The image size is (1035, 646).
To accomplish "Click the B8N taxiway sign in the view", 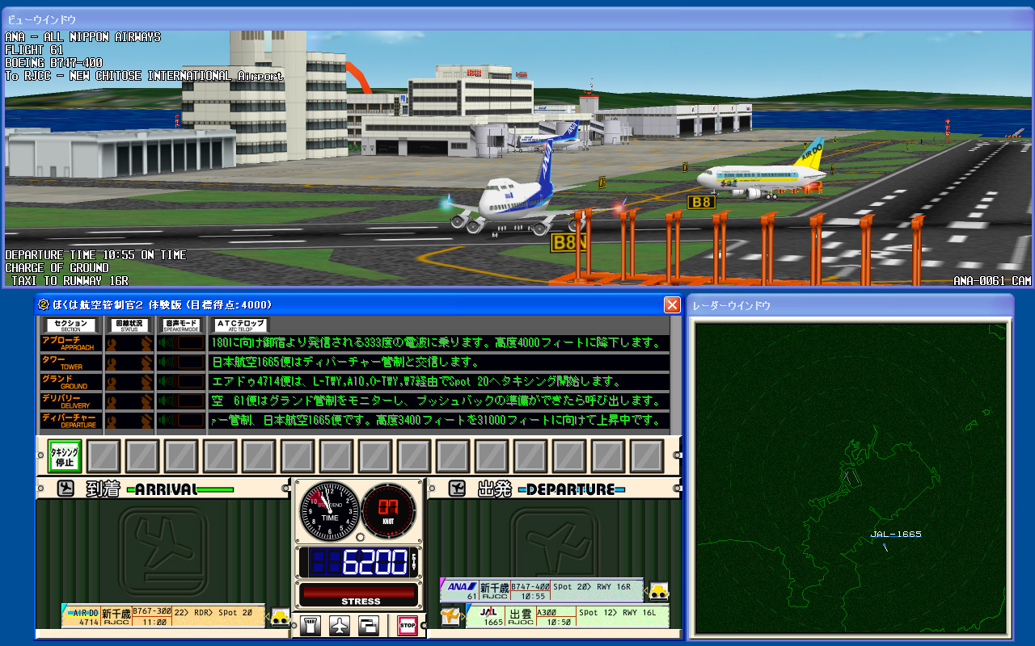I will (x=568, y=241).
